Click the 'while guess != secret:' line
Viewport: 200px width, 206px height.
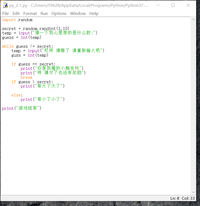click(x=28, y=46)
